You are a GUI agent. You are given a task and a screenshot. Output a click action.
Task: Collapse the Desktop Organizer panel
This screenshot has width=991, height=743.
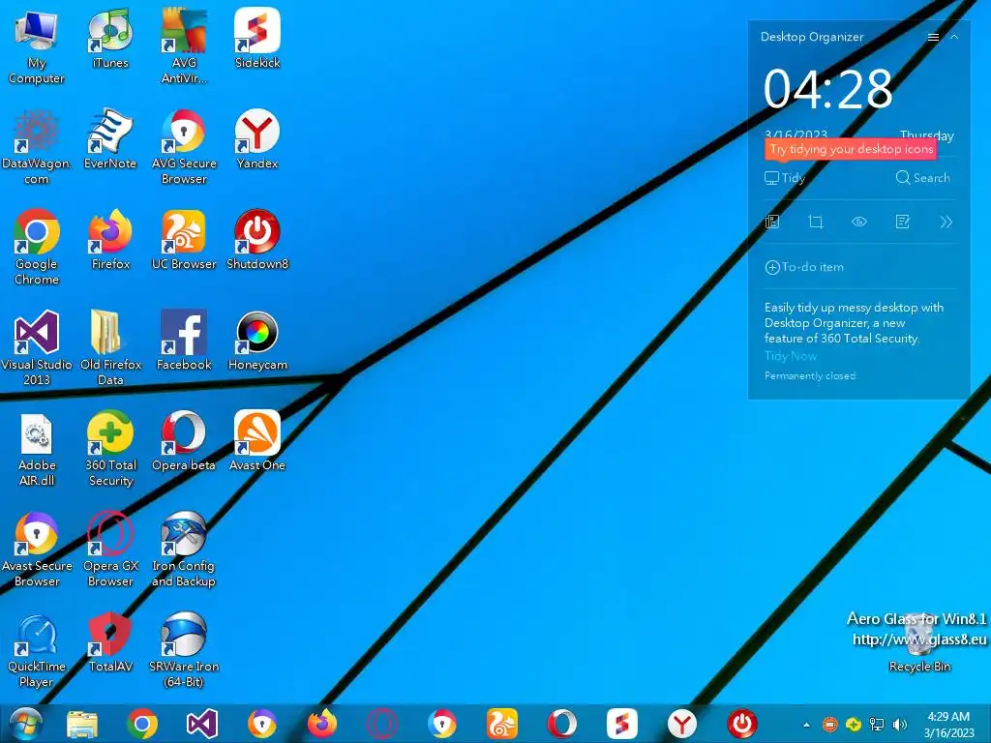(954, 38)
